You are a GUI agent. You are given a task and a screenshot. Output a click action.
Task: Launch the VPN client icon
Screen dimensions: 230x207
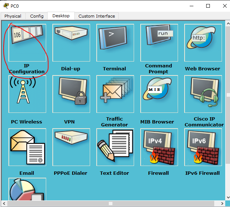click(x=71, y=94)
